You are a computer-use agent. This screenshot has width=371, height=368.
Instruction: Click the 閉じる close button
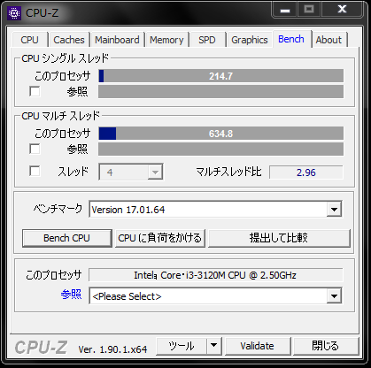tap(326, 346)
